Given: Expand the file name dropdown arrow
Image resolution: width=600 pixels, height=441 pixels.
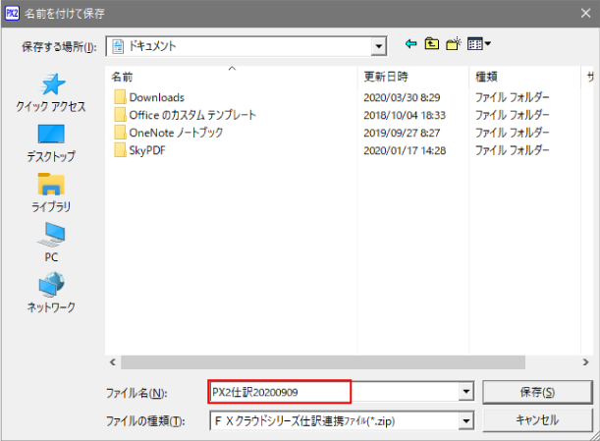Looking at the screenshot, I should (x=465, y=392).
